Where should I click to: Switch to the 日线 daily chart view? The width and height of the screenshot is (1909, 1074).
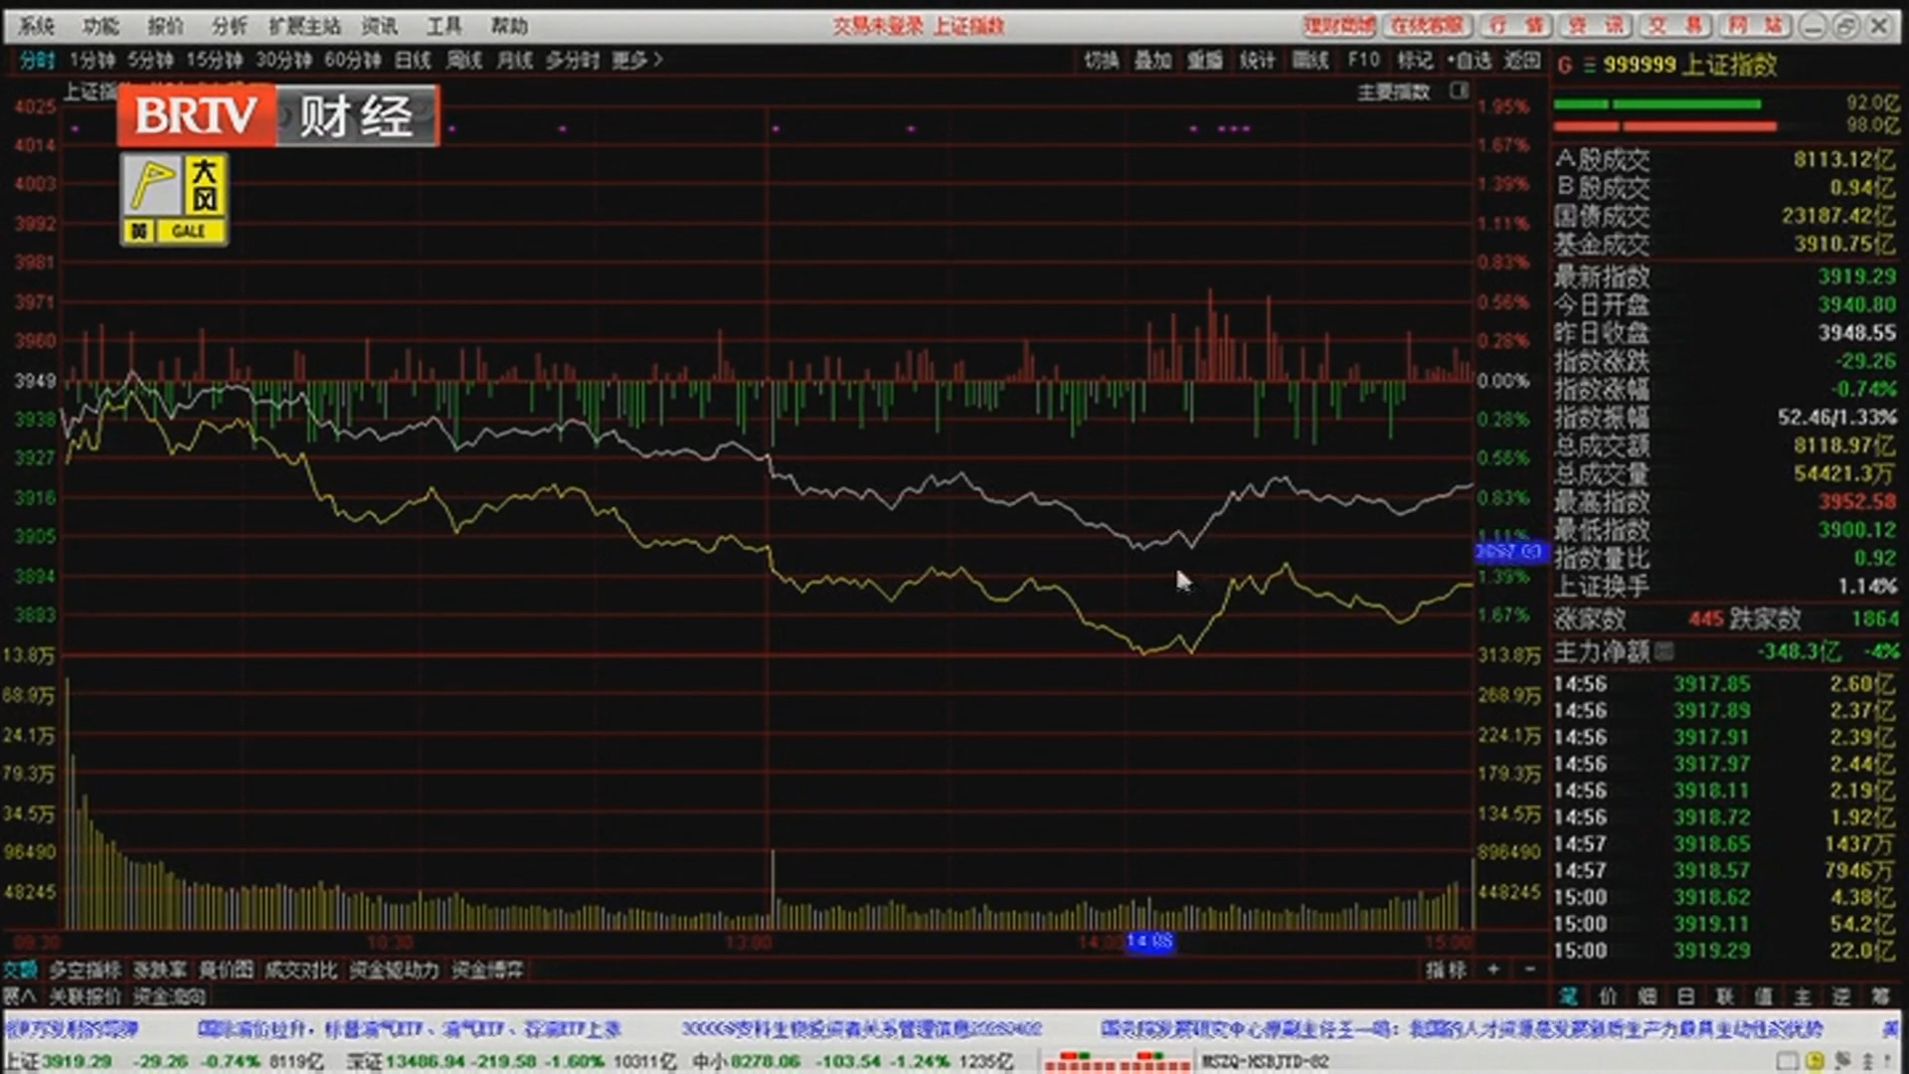(411, 61)
